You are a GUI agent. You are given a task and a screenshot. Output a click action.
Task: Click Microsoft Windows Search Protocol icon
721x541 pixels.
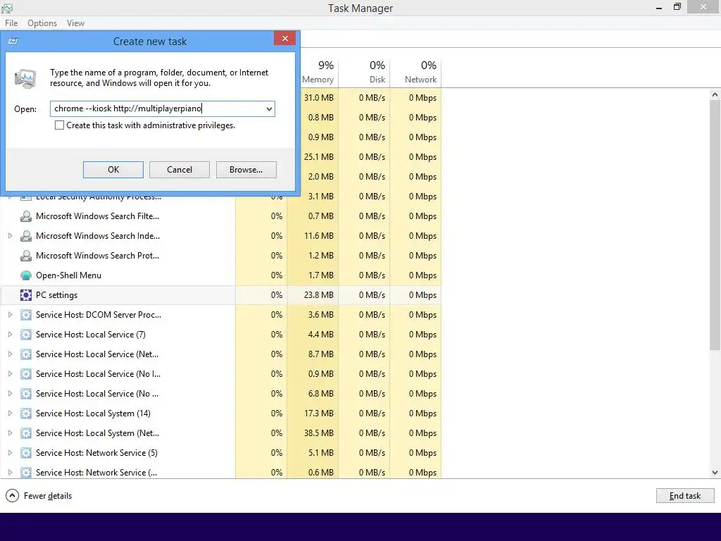click(26, 256)
